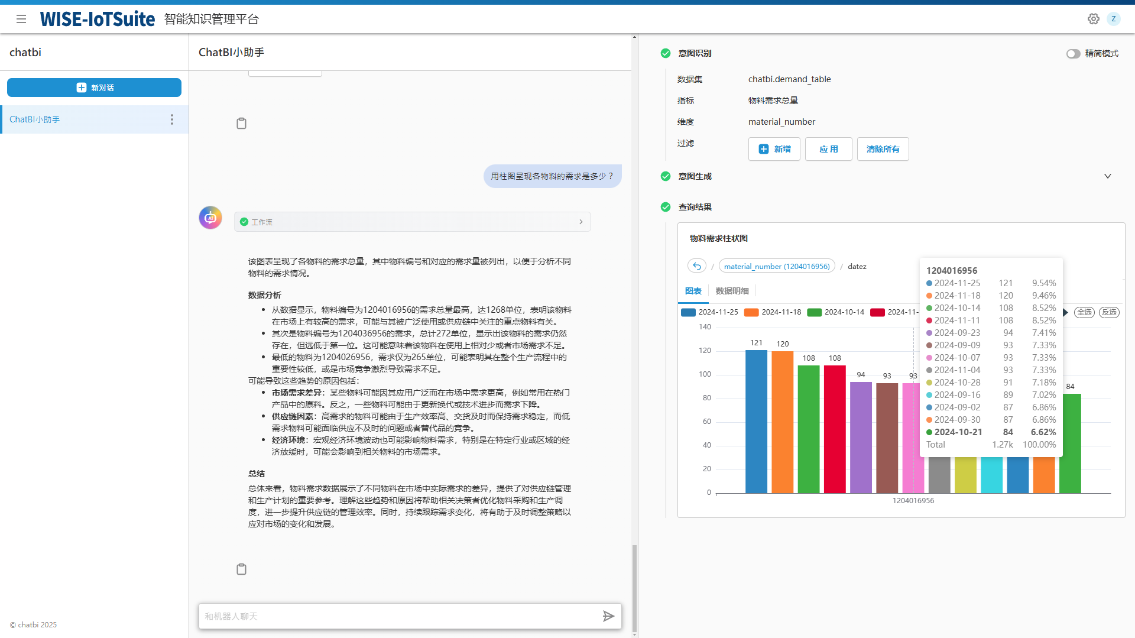Select the 图表 tab
The width and height of the screenshot is (1135, 638).
coord(693,291)
